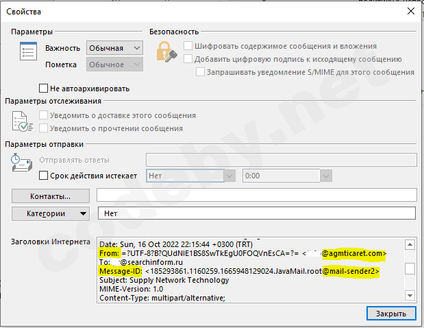Click 'Subject: Supply Network Technology' line
The height and width of the screenshot is (328, 424).
click(x=164, y=280)
